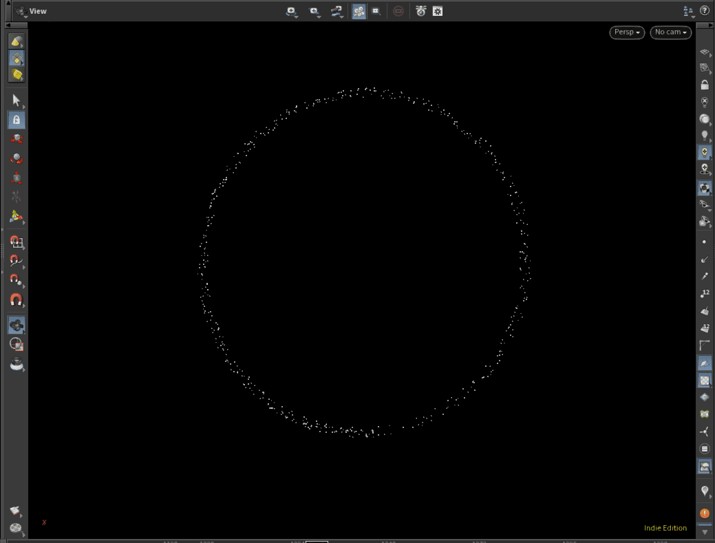Enable the large red Multi Snap magnet
The height and width of the screenshot is (543, 715).
[x=17, y=300]
